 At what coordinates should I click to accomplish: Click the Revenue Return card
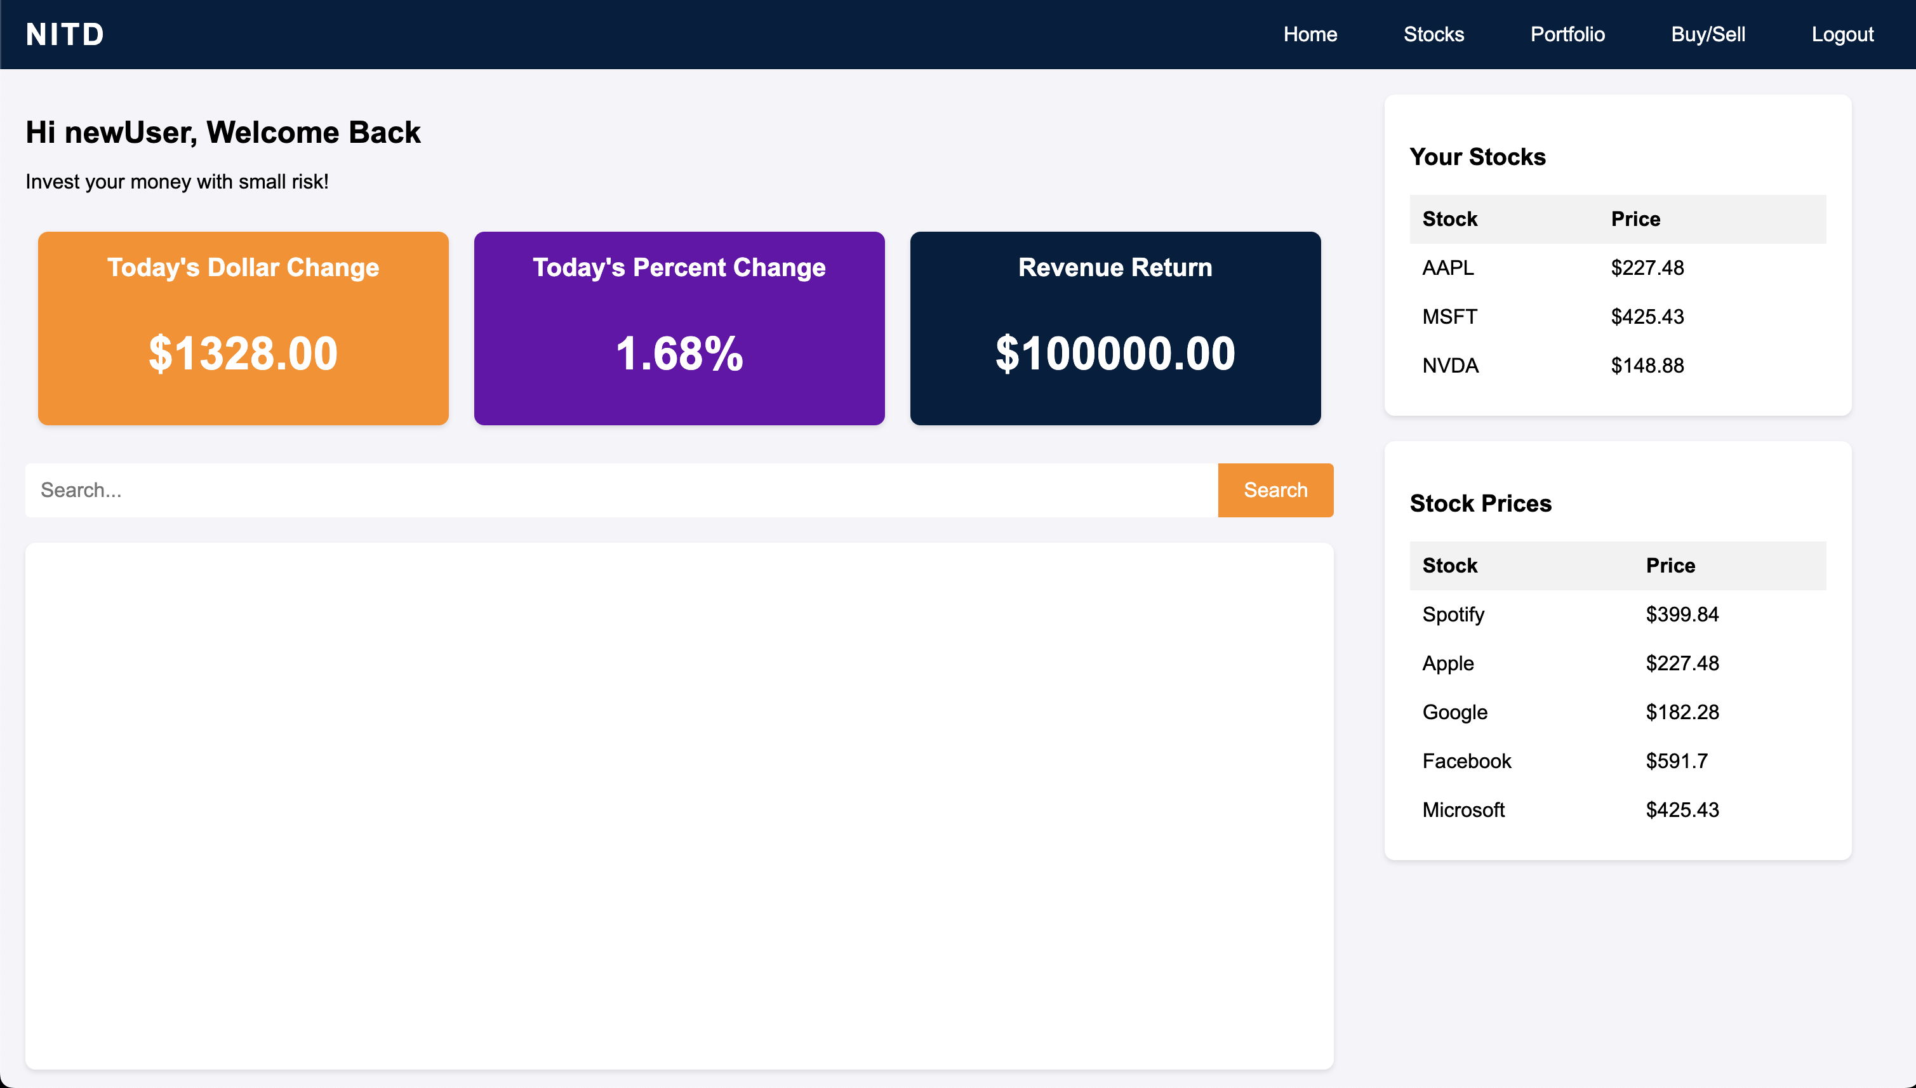tap(1114, 328)
